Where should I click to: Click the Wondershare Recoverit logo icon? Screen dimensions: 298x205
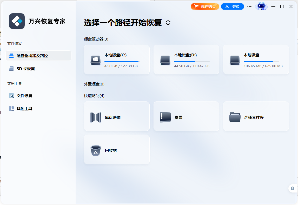click(x=17, y=21)
